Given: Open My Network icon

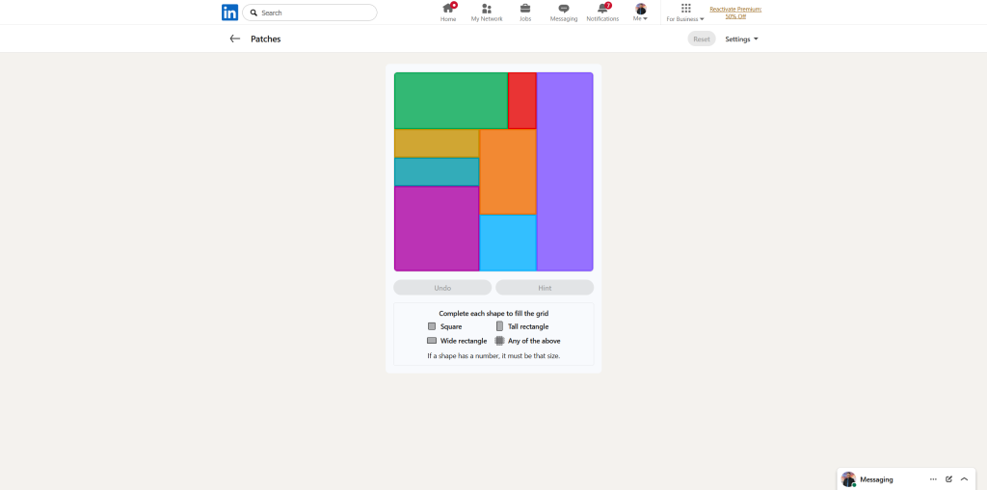Looking at the screenshot, I should pyautogui.click(x=487, y=8).
